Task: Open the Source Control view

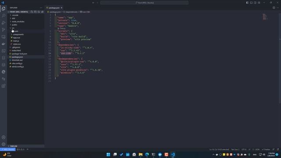Action: tap(4, 30)
